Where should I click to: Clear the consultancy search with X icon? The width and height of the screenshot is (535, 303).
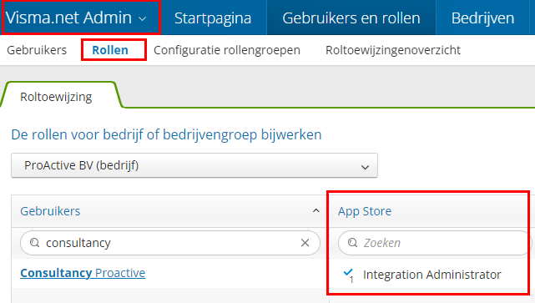305,243
